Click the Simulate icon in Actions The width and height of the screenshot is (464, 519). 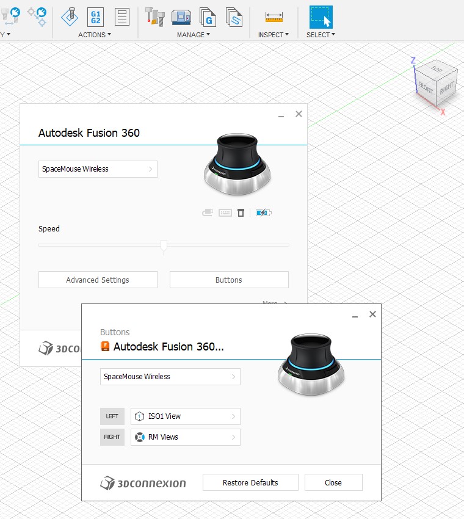[70, 17]
